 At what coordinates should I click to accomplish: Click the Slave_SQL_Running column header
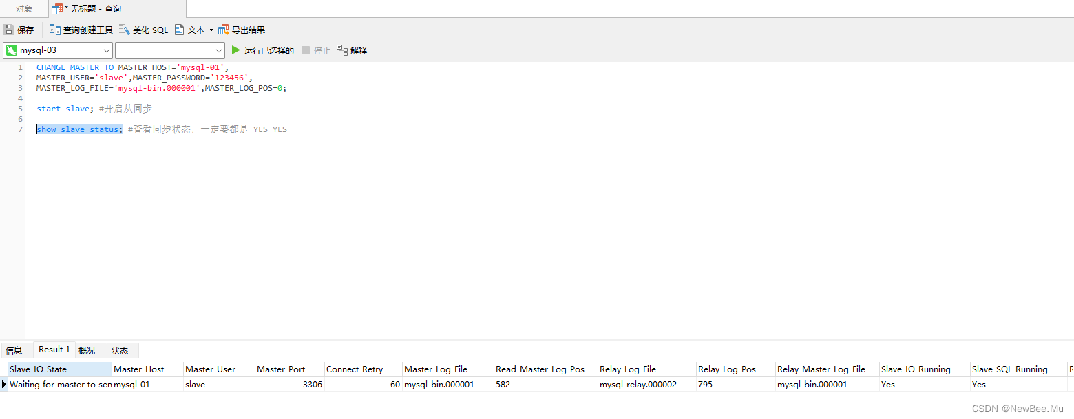(x=1018, y=369)
